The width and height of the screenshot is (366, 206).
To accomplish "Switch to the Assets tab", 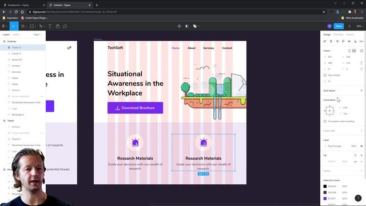I will [x=16, y=34].
